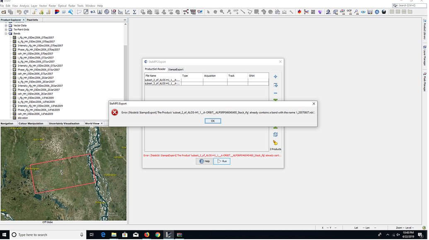Select the sigma statistics toolbar icon
The height and width of the screenshot is (240, 429).
click(x=134, y=12)
